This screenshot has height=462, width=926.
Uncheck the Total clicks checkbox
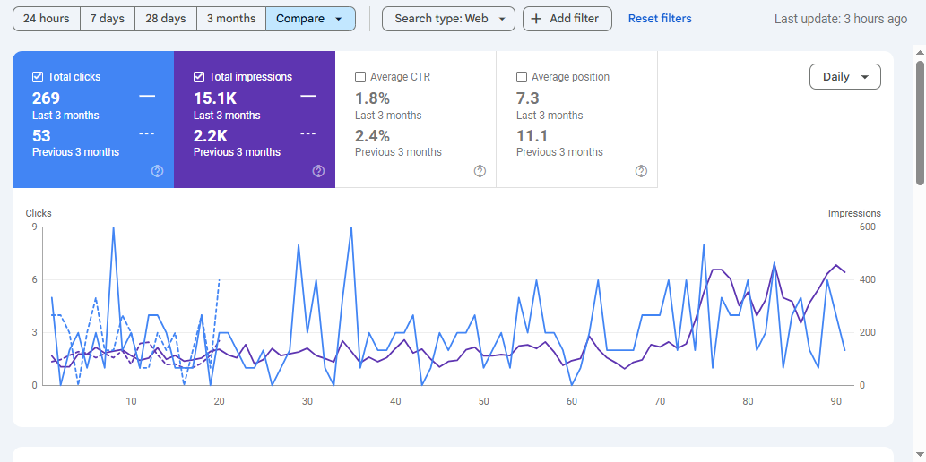tap(38, 77)
